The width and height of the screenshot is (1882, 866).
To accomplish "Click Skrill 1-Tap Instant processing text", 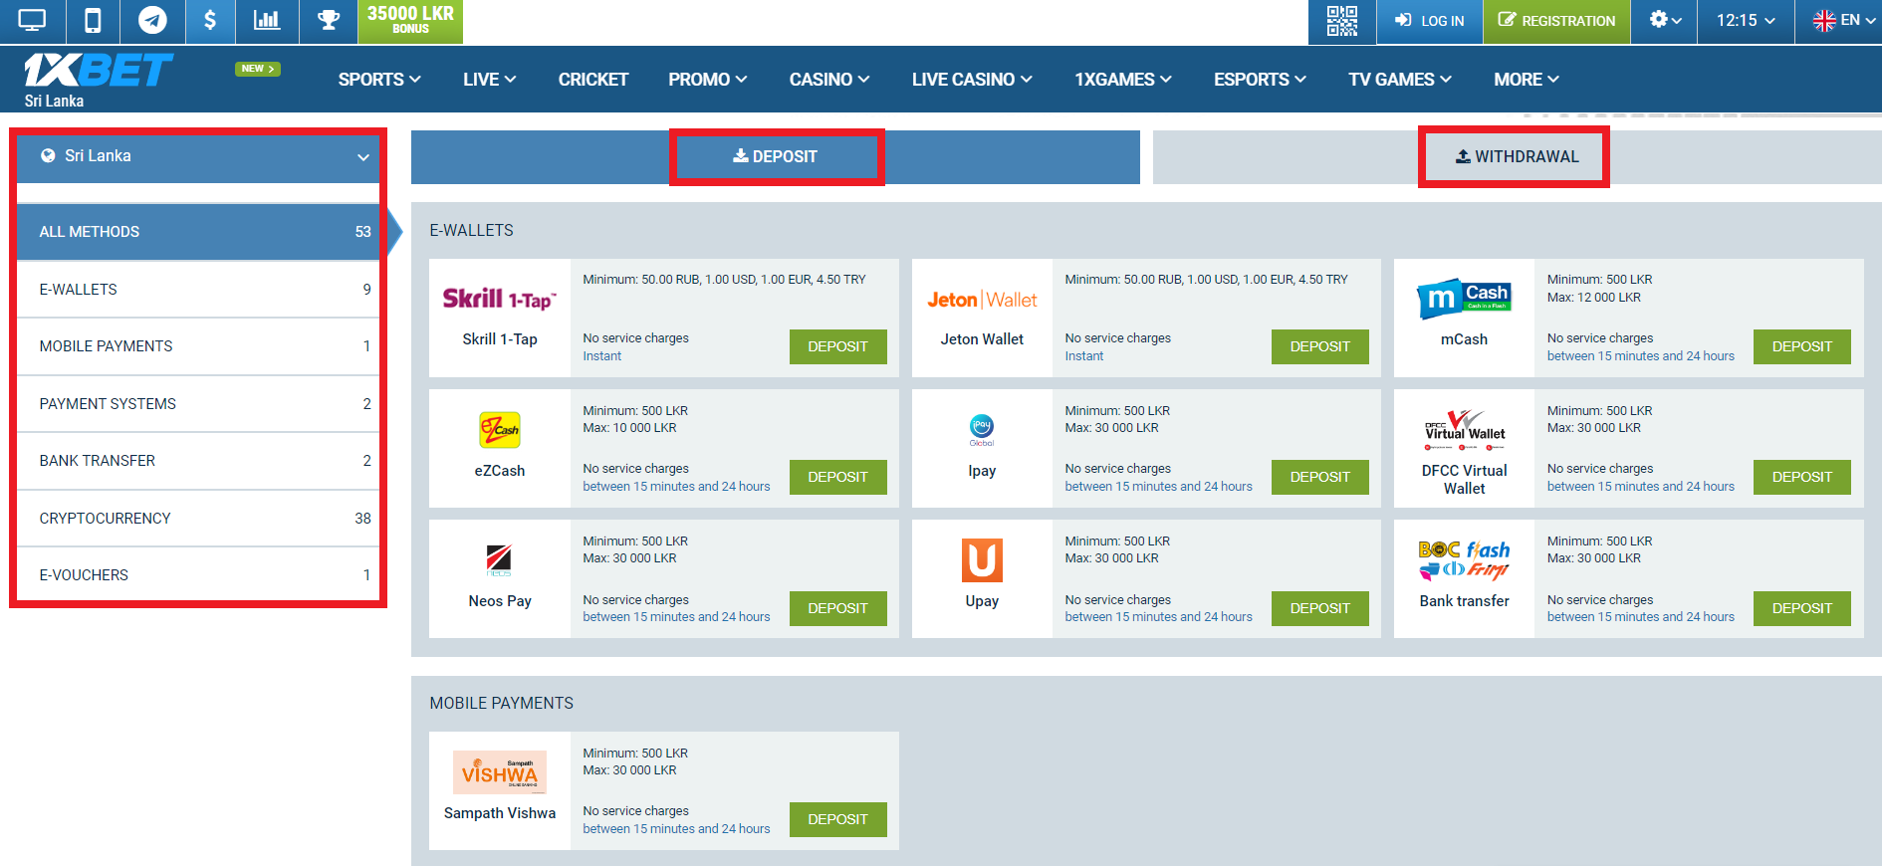I will (x=602, y=356).
